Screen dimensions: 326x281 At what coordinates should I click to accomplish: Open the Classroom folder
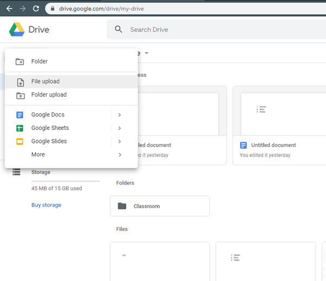[159, 206]
